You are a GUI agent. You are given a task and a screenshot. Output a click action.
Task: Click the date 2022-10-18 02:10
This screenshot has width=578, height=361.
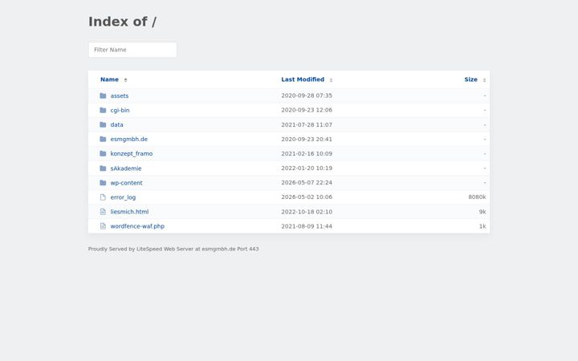pyautogui.click(x=307, y=212)
